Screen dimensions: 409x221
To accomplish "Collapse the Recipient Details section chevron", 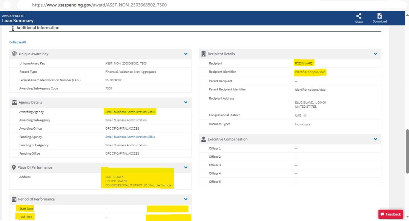I will point(376,54).
